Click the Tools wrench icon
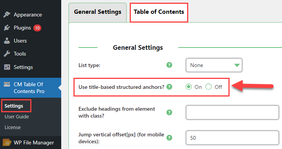Screen dimensions: 282x149 coord(7,54)
